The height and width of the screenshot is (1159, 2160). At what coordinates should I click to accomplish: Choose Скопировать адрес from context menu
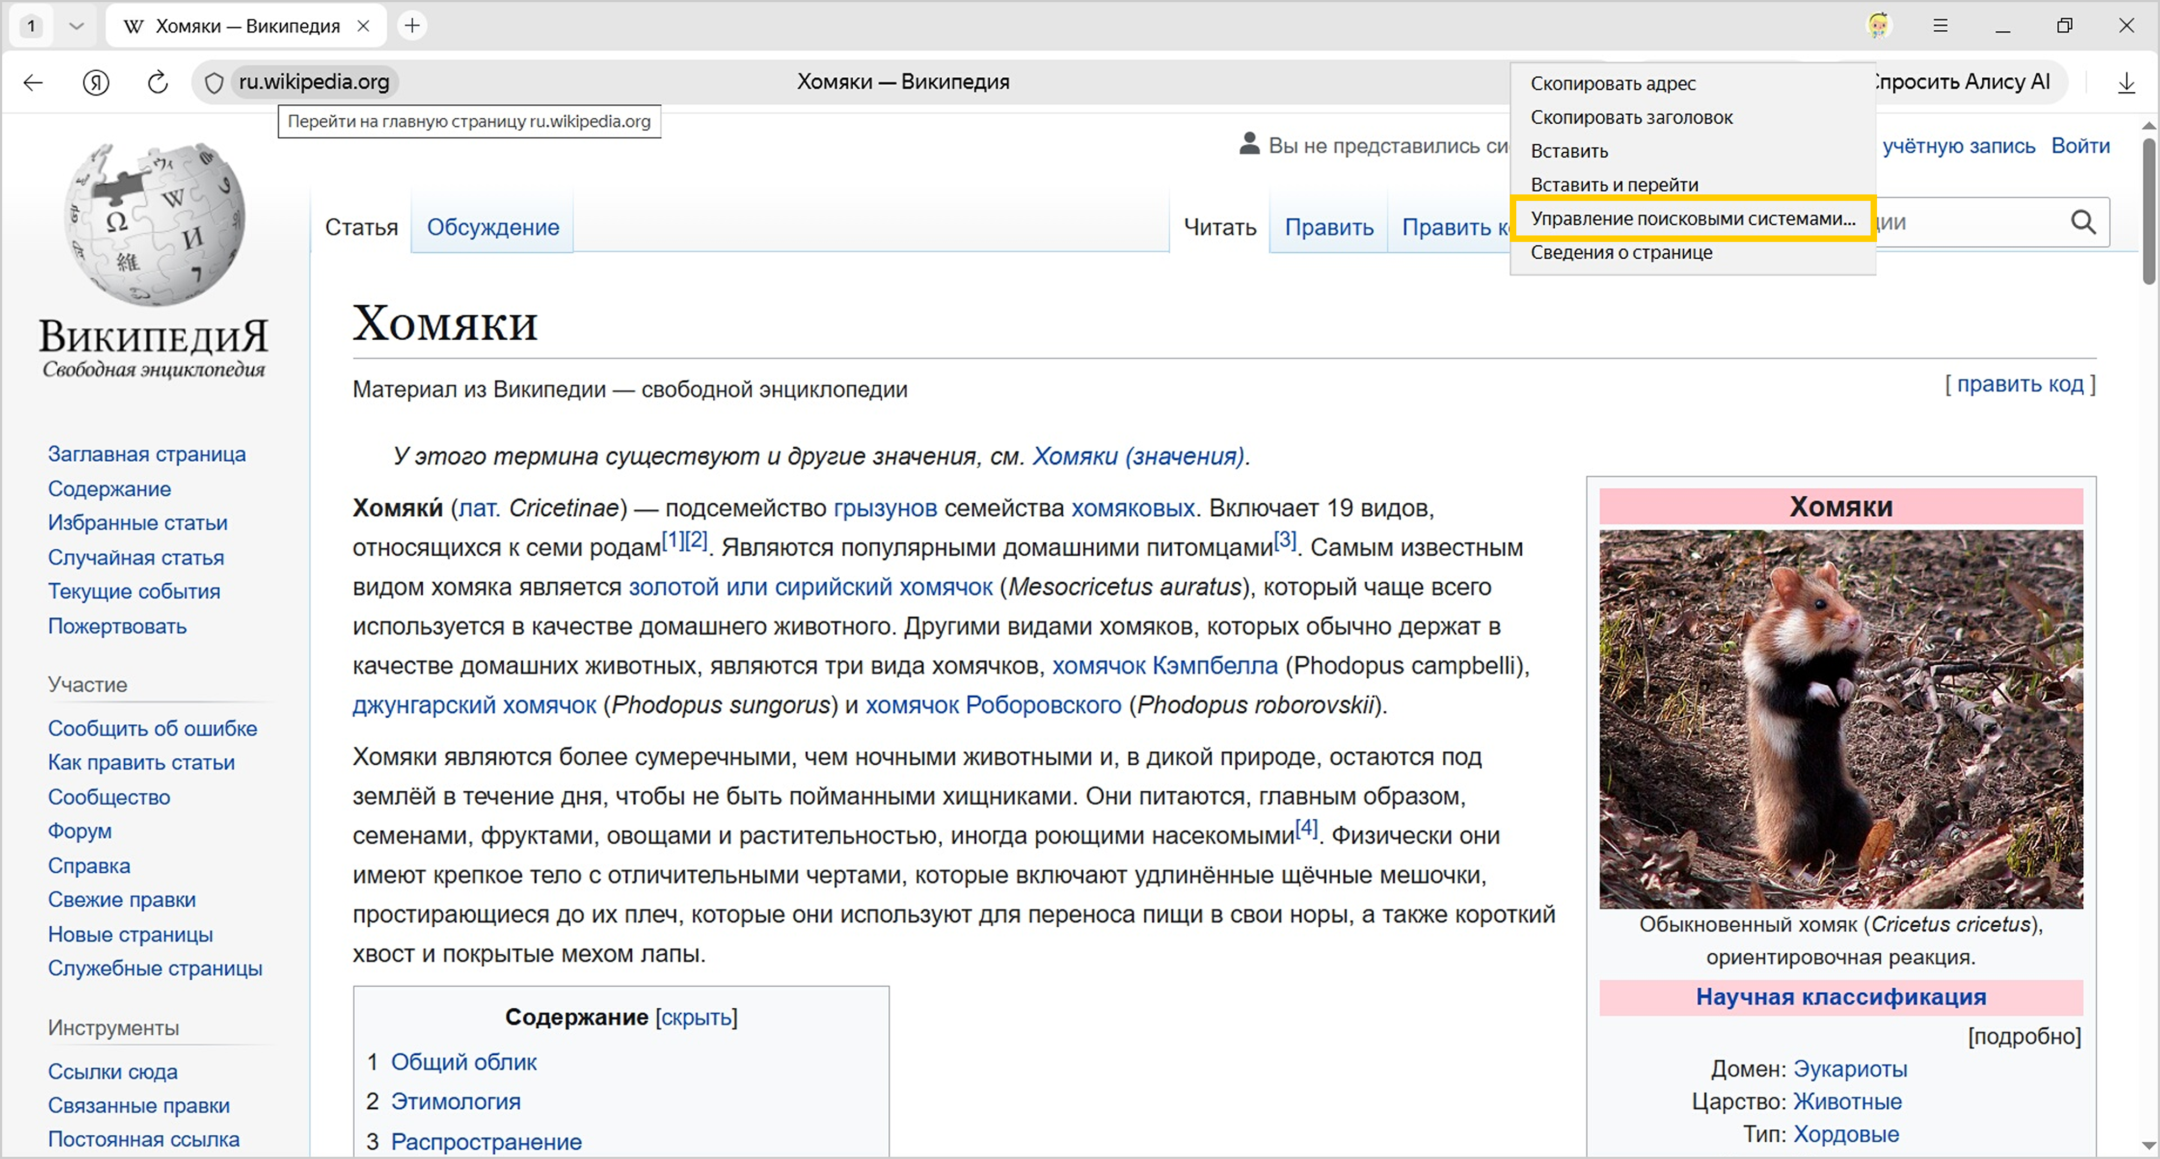coord(1612,84)
